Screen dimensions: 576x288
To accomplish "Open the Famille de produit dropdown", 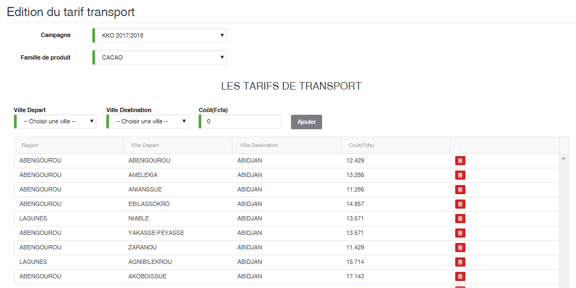I will [159, 57].
